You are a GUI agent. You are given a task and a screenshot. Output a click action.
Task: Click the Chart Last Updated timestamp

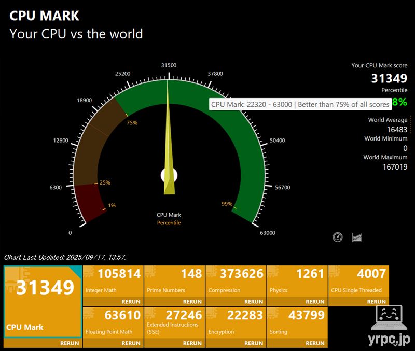point(65,257)
